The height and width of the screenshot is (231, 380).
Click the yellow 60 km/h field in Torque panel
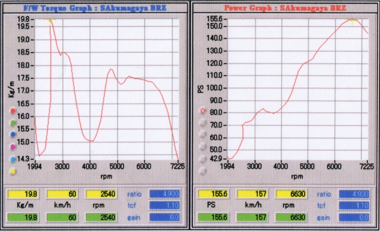coord(62,194)
